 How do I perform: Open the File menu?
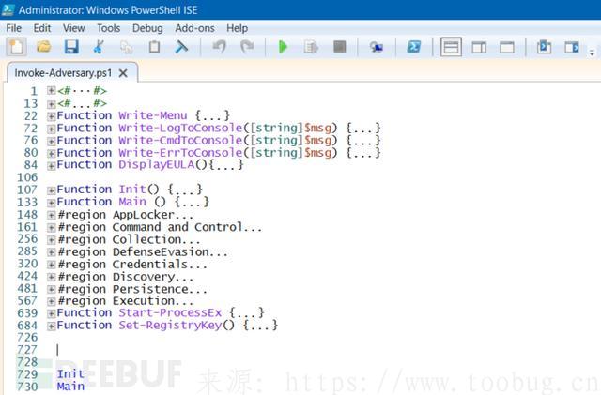[x=14, y=28]
